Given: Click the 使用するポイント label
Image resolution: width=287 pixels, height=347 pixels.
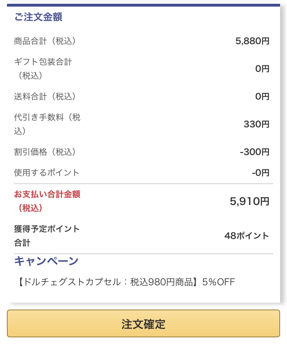Looking at the screenshot, I should click(46, 173).
